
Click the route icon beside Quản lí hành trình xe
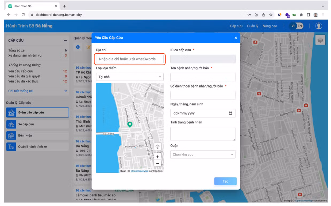coord(11,146)
